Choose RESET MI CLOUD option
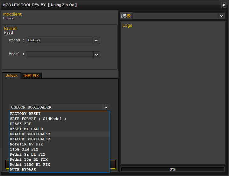The image size is (229, 176). coord(26,129)
